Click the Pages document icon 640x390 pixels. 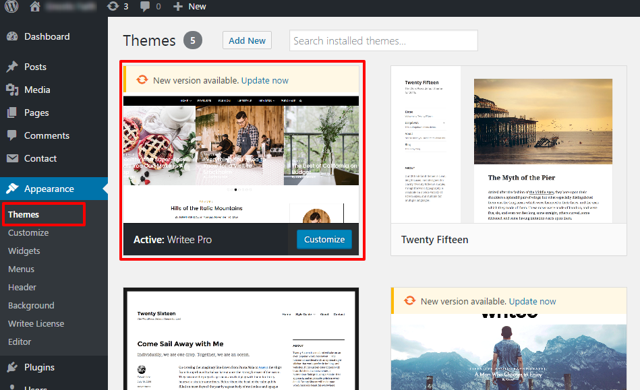12,112
